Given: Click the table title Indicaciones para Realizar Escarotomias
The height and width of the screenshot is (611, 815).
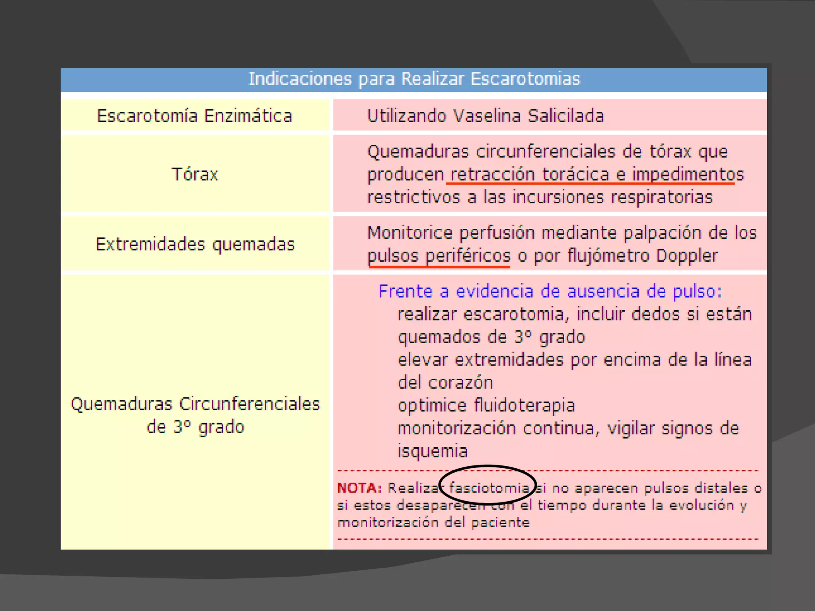Looking at the screenshot, I should tap(414, 79).
